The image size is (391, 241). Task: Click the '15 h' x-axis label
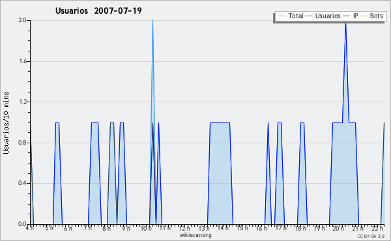(x=242, y=228)
